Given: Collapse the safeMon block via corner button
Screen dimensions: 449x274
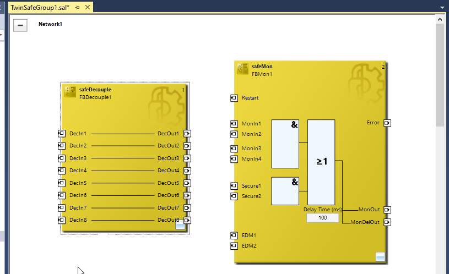Looking at the screenshot, I should pos(380,257).
